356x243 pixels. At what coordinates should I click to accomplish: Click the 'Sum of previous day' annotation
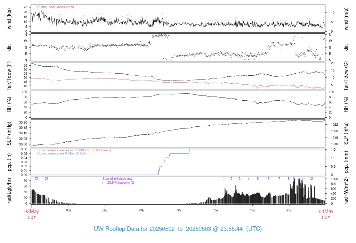click(x=118, y=179)
